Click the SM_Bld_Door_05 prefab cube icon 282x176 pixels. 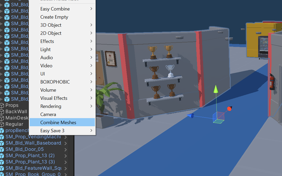(x=2, y=149)
